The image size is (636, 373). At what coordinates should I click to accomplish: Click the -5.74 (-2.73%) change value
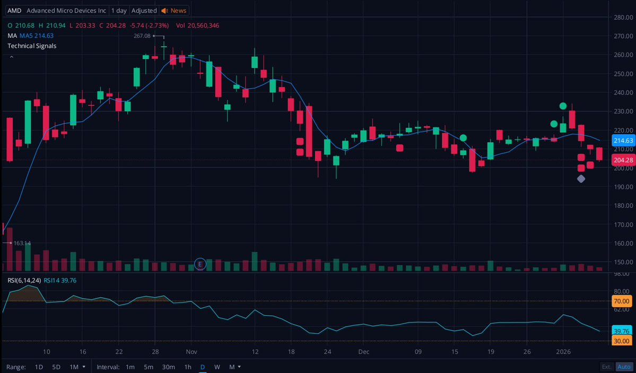(x=149, y=25)
